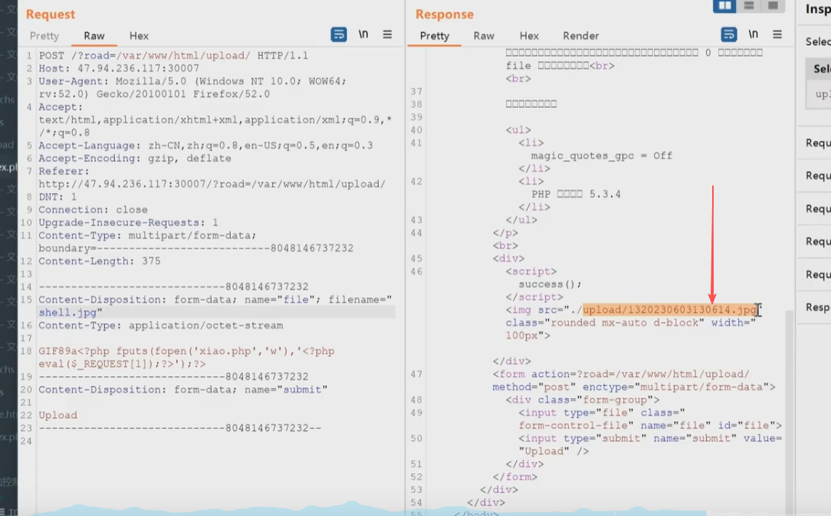Screen dimensions: 831x516
Task: Click magic_quotes_gpc = Off text in response
Action: (602, 155)
